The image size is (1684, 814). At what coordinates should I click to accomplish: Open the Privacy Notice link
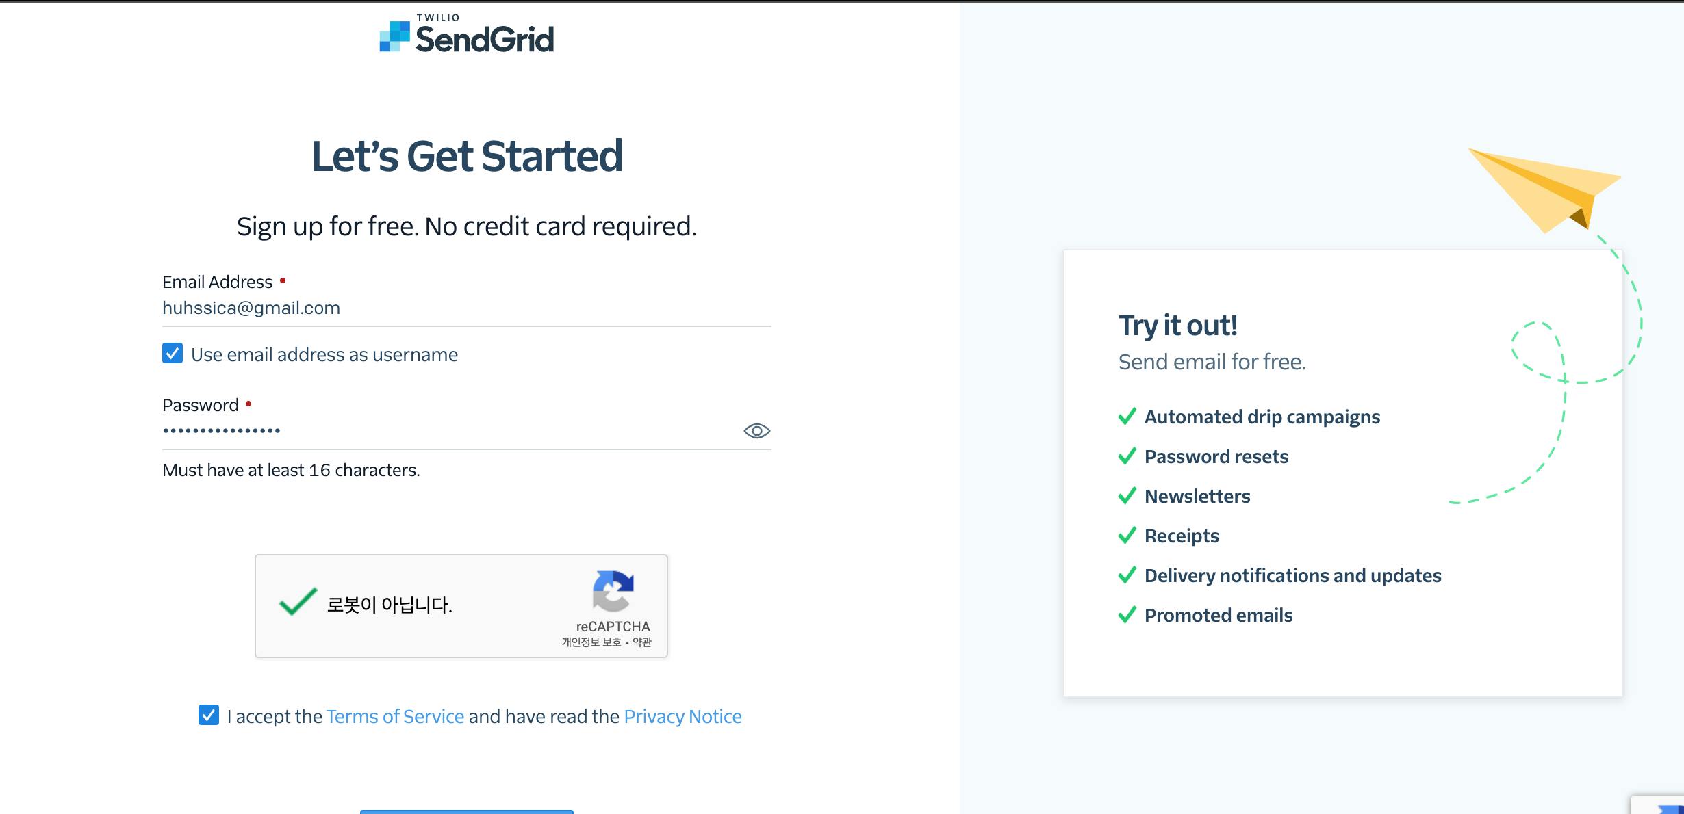click(682, 716)
